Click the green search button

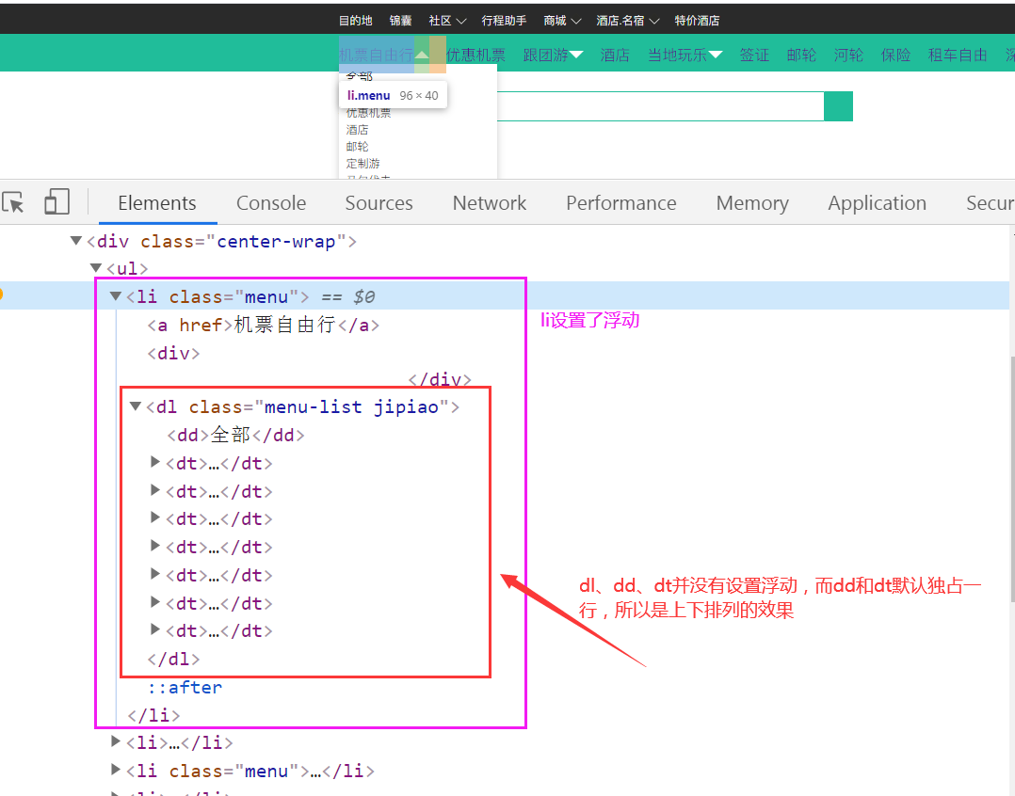838,106
